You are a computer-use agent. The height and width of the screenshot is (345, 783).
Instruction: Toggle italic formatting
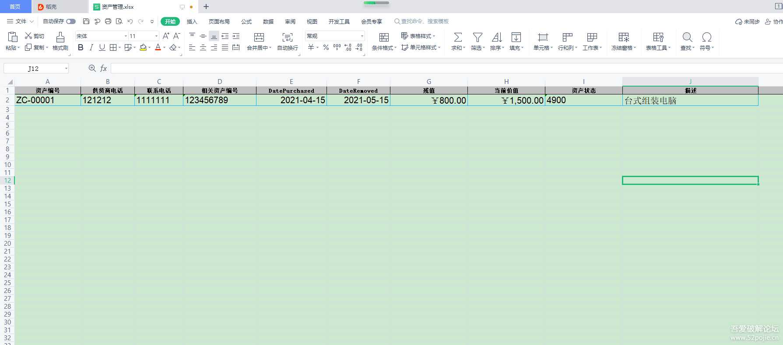coord(91,48)
